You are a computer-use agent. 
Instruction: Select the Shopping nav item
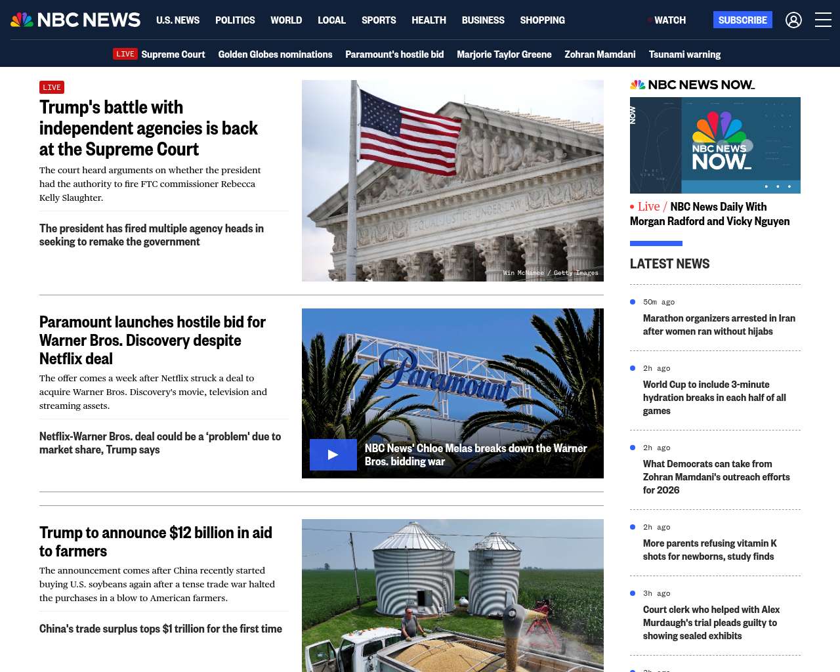[542, 20]
